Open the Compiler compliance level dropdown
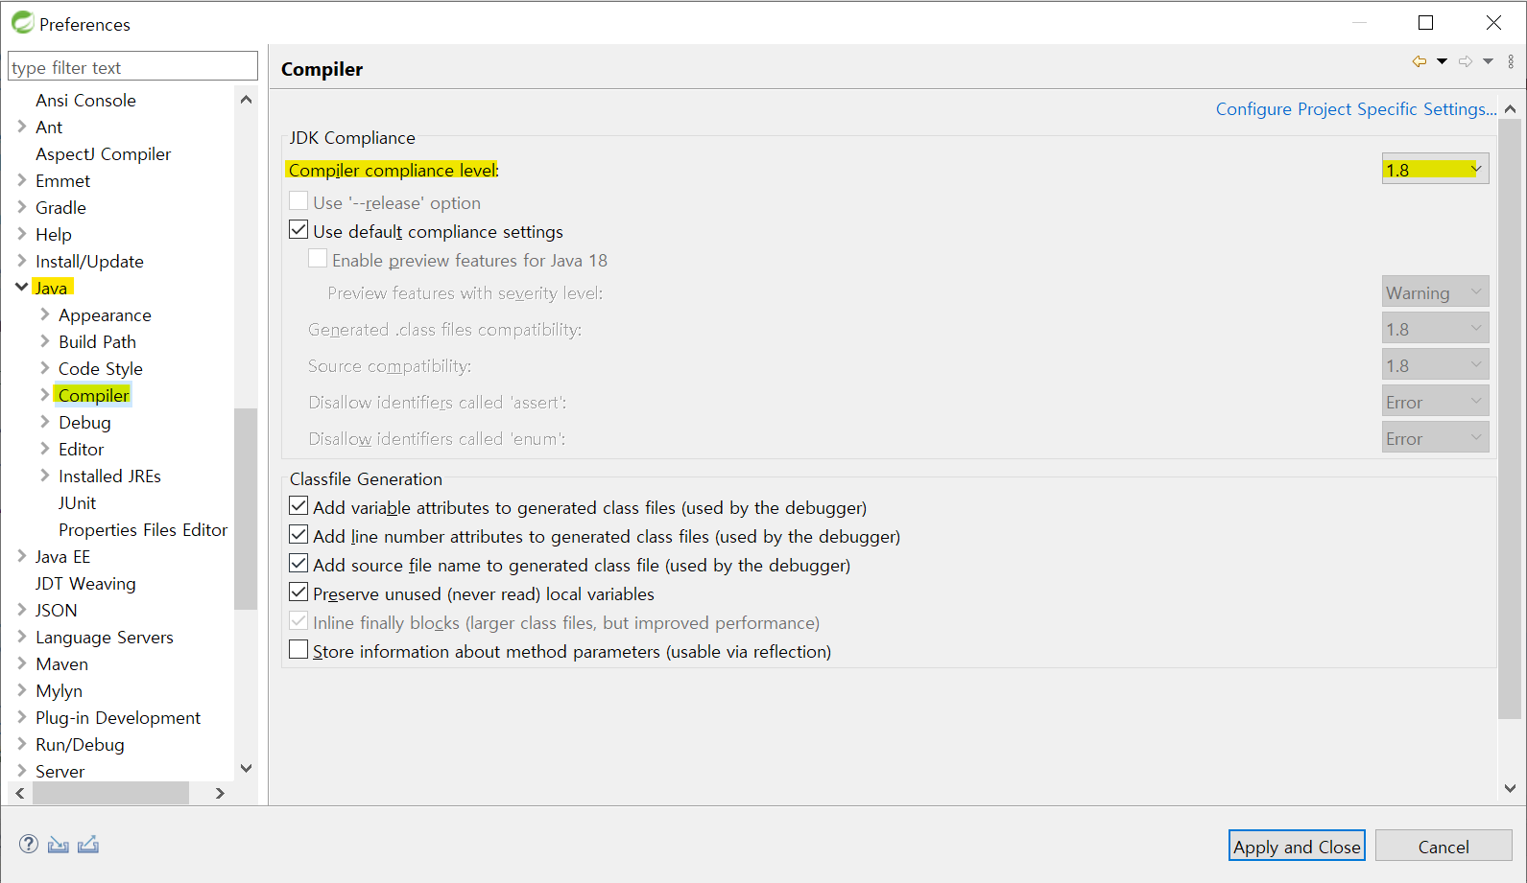Viewport: 1527px width, 883px height. [1435, 169]
